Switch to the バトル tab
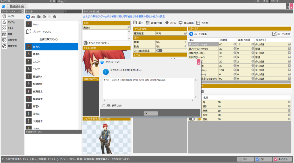Image resolution: width=294 pixels, height=163 pixels. (171, 23)
